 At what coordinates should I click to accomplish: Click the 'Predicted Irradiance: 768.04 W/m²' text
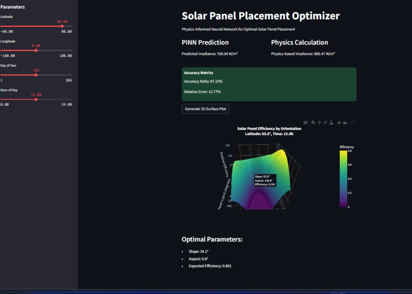pyautogui.click(x=210, y=54)
